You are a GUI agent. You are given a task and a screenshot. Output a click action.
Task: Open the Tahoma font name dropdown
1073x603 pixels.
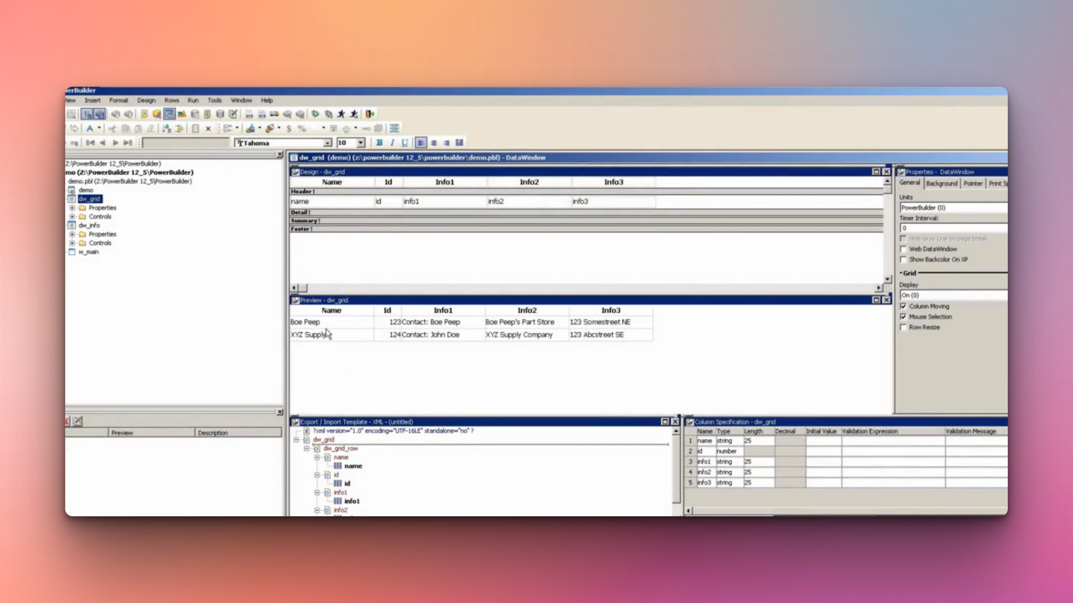pyautogui.click(x=327, y=142)
